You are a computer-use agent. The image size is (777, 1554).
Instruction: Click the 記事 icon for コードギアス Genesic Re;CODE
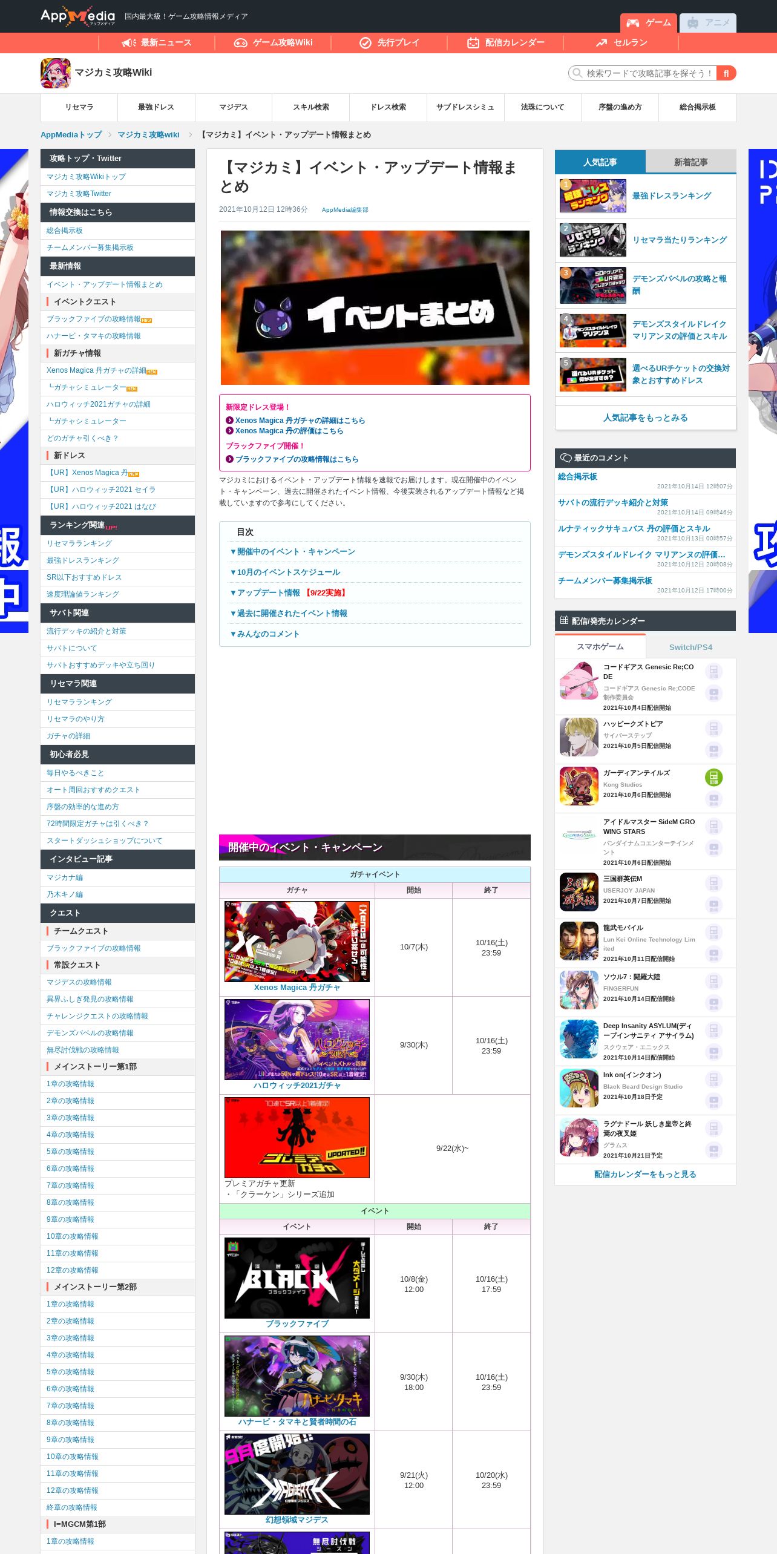713,672
